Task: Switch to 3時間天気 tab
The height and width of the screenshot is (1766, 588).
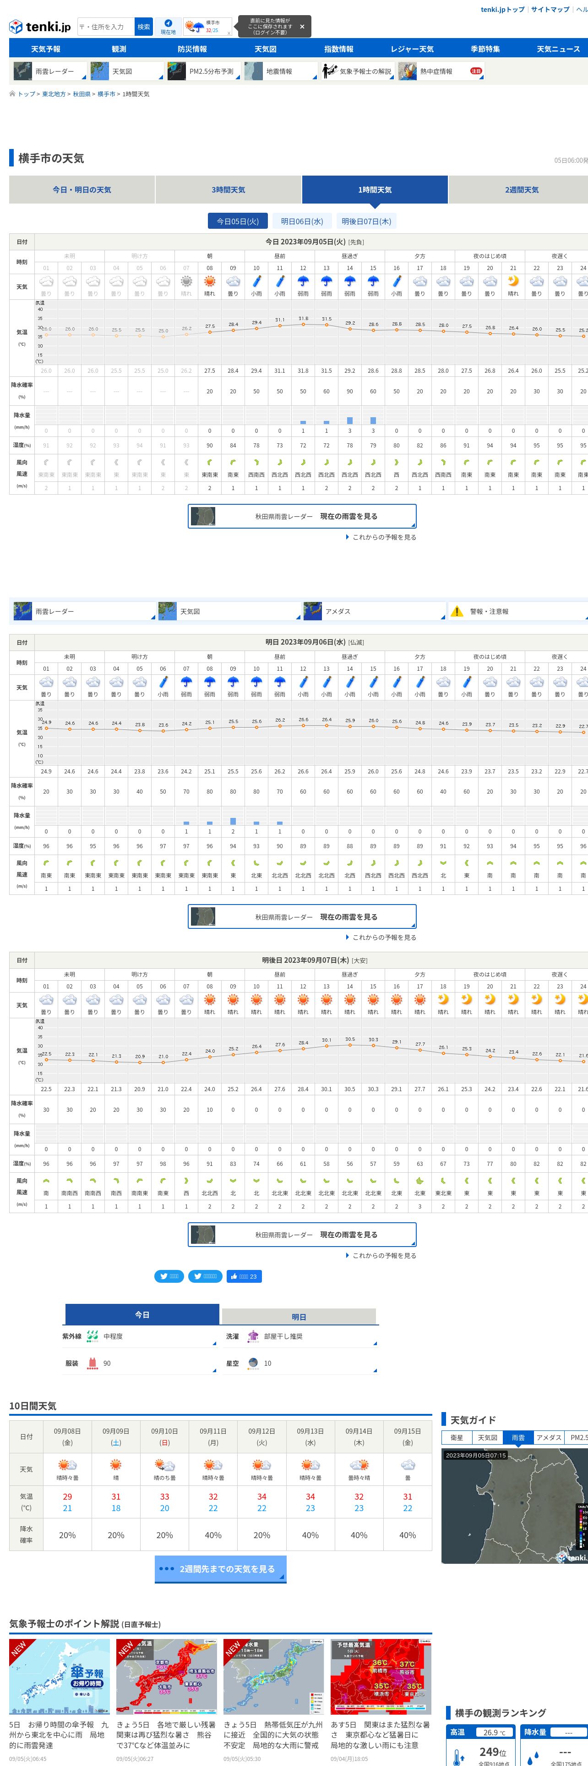Action: [x=229, y=190]
